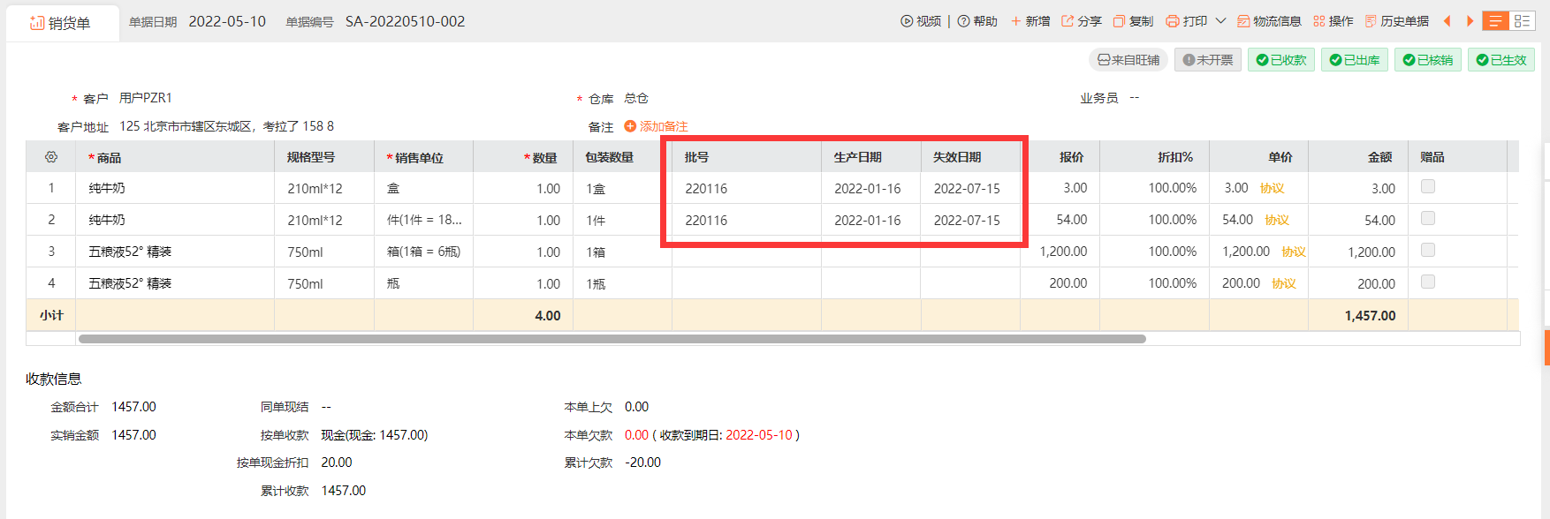Click the 视频 video play icon

click(907, 21)
